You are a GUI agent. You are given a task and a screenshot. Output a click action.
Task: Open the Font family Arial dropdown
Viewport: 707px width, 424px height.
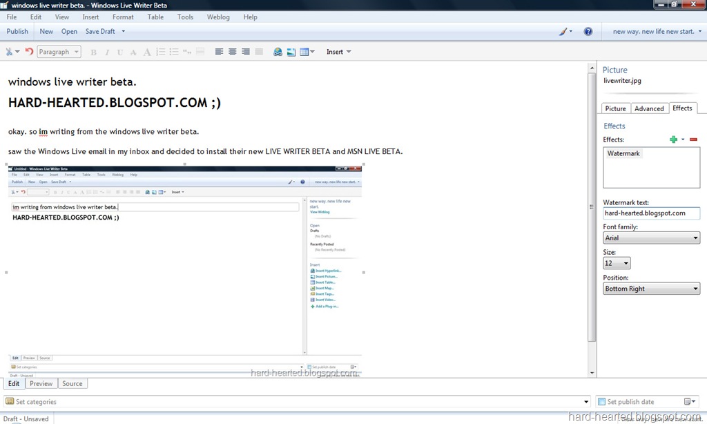tap(652, 238)
